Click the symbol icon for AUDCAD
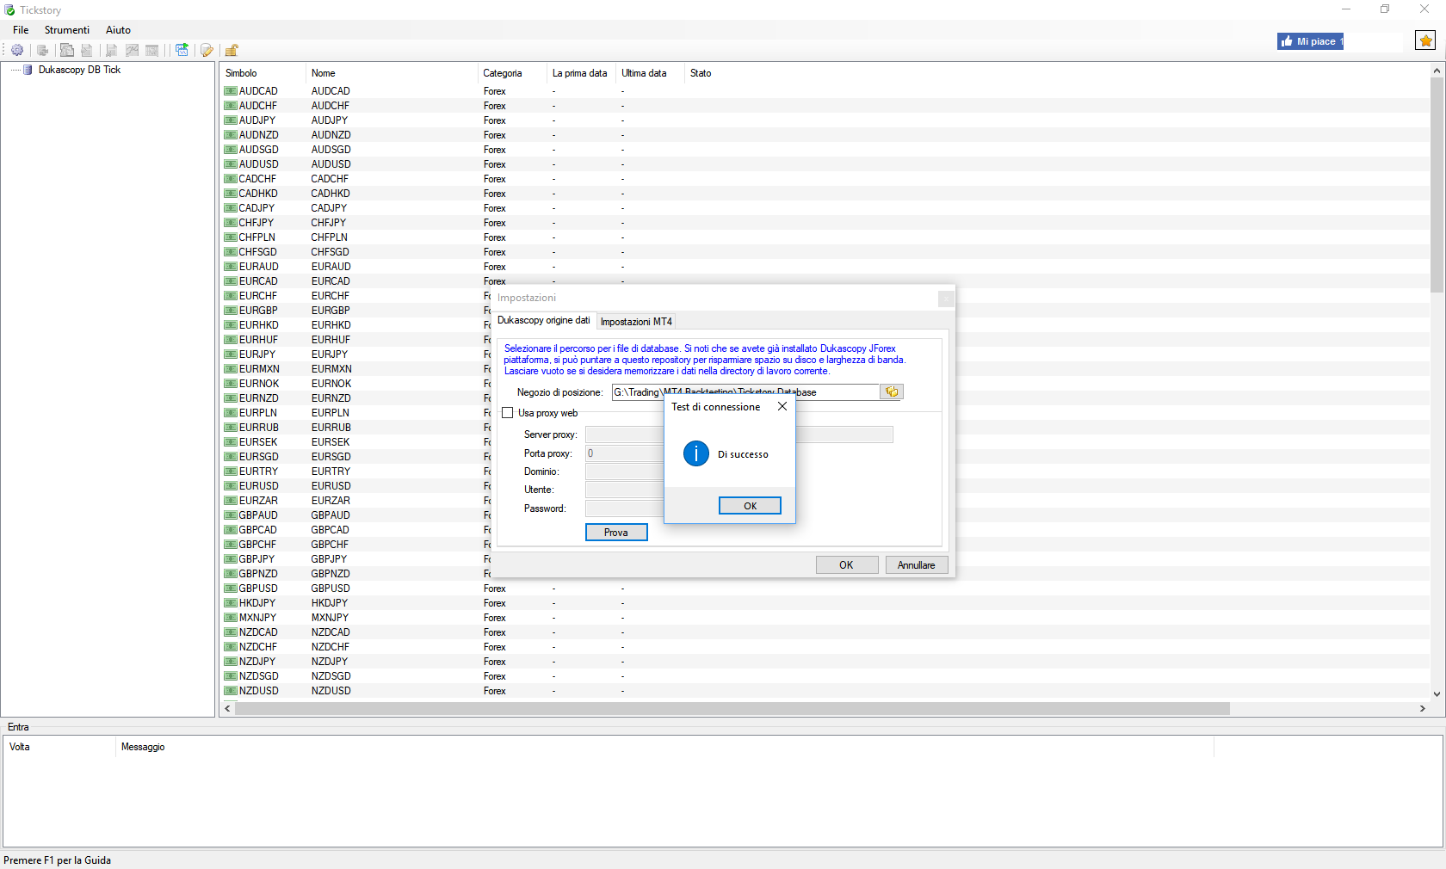This screenshot has width=1446, height=869. pyautogui.click(x=231, y=91)
